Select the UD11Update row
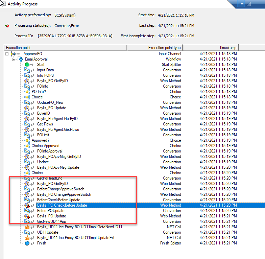This screenshot has height=259, width=265. [135, 232]
